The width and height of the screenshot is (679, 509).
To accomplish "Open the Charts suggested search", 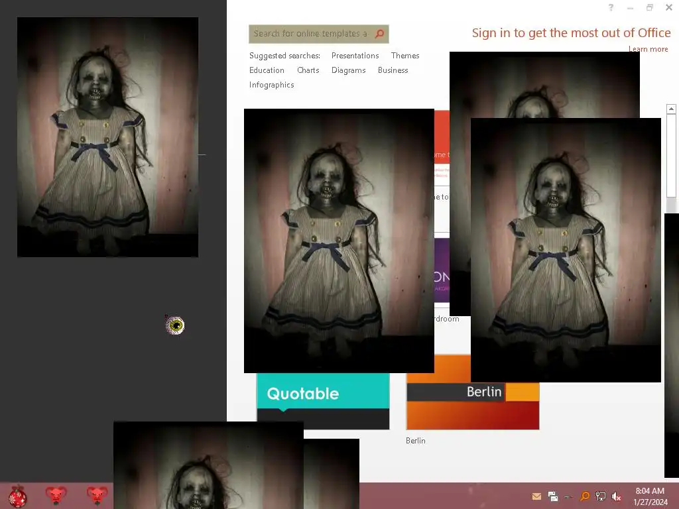I will coord(308,70).
